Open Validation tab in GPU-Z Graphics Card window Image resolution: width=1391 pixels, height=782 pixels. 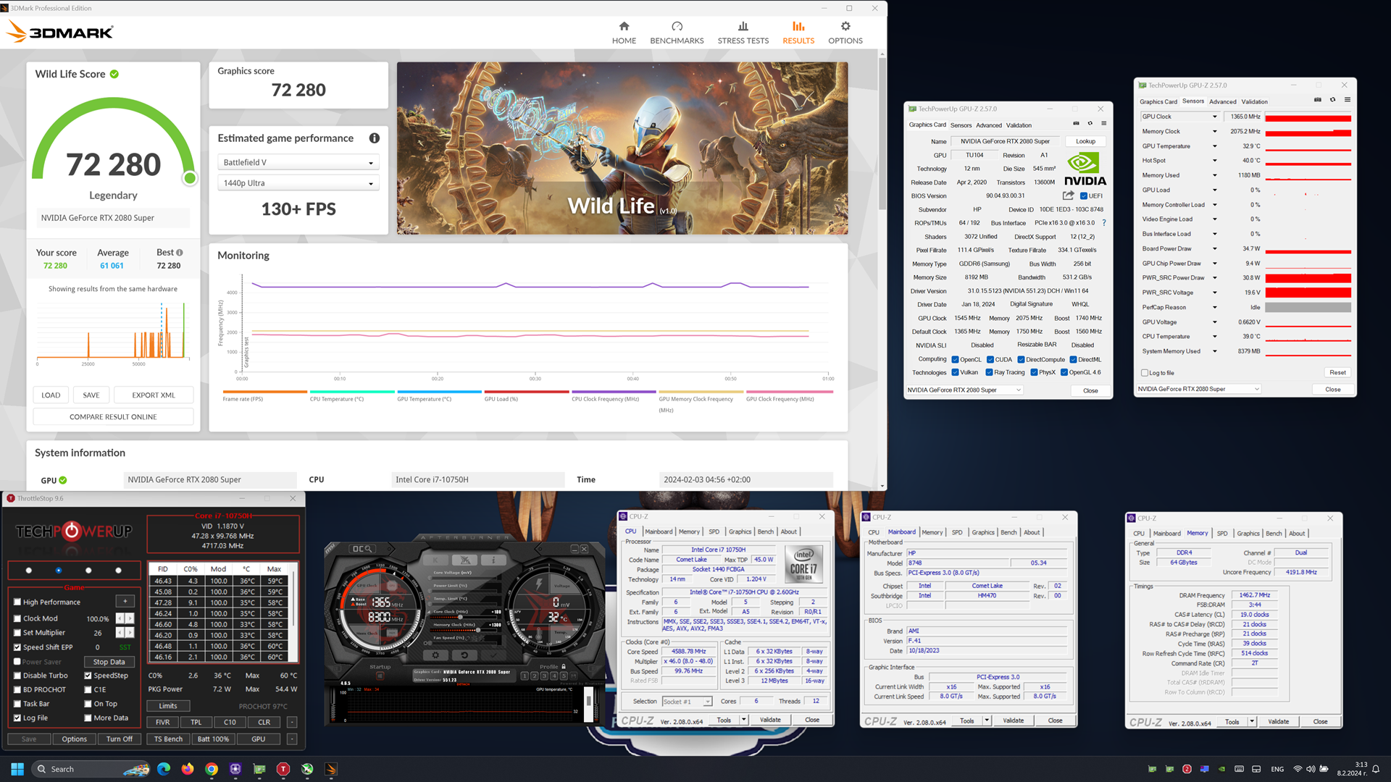[x=1019, y=125]
